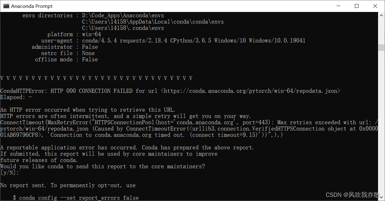Viewport: 385px width, 201px height.
Task: Click the offline mode False value
Action: pyautogui.click(x=90, y=59)
